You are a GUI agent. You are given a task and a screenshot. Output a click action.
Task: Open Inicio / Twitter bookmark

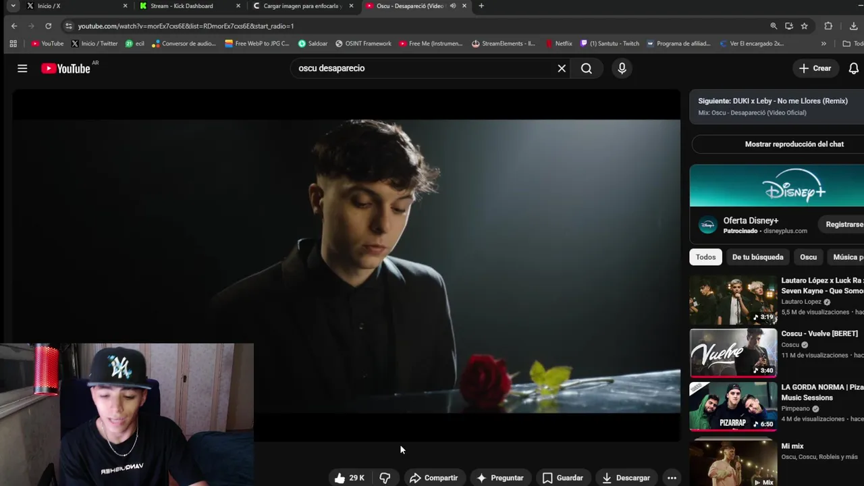(x=94, y=43)
